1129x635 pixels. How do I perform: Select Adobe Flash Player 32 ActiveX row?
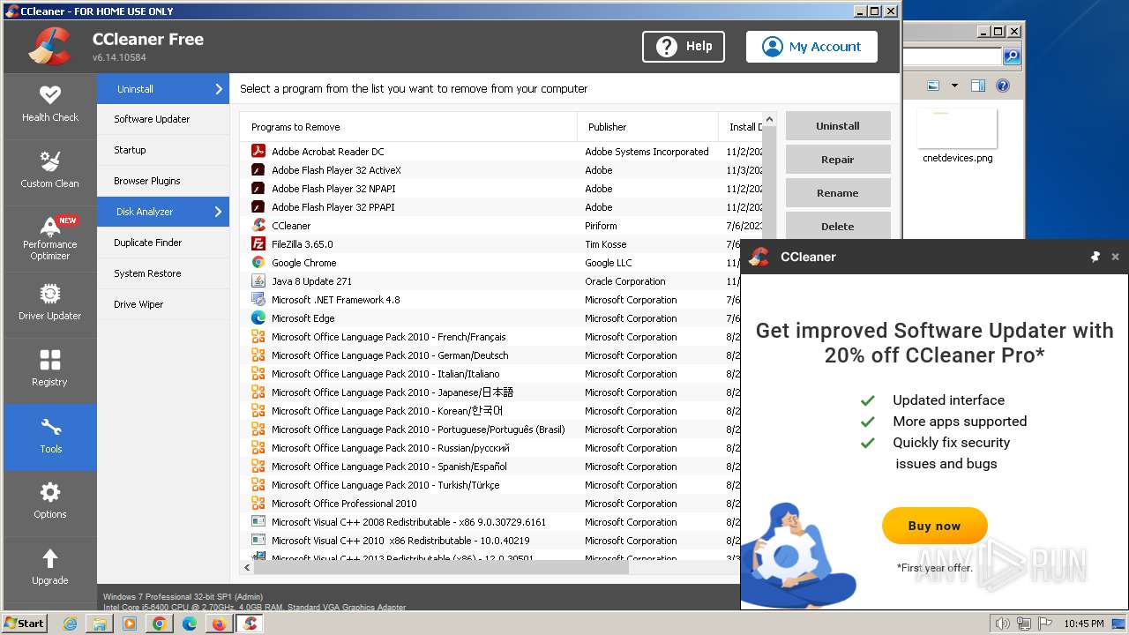pos(501,169)
